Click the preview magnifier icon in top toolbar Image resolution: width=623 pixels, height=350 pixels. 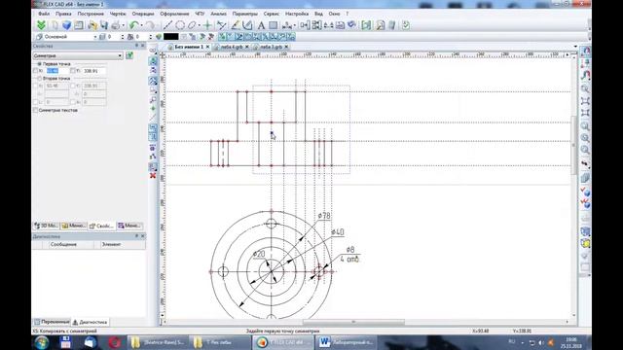point(381,25)
